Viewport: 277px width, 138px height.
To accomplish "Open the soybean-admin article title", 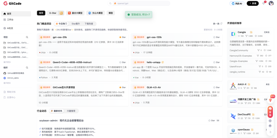I will 62,121.
